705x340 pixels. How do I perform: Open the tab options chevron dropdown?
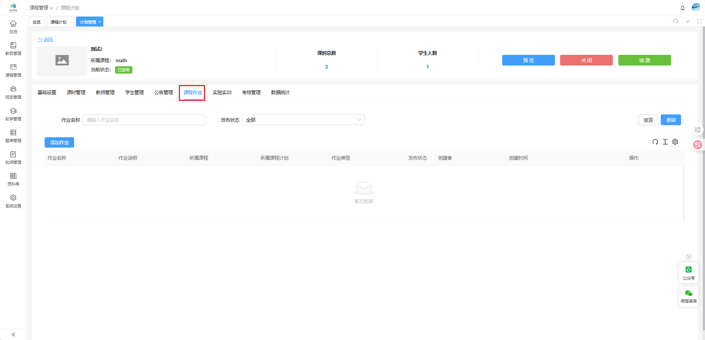[x=688, y=21]
